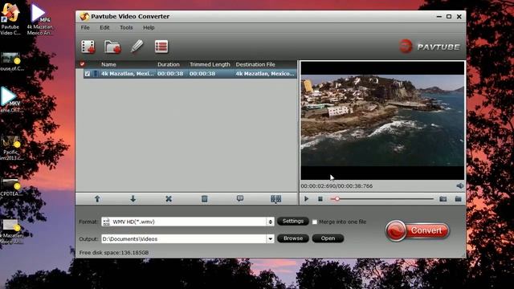
Task: Click the preview timecode 00:00:02:690/00:00:38:766
Action: [x=337, y=185]
